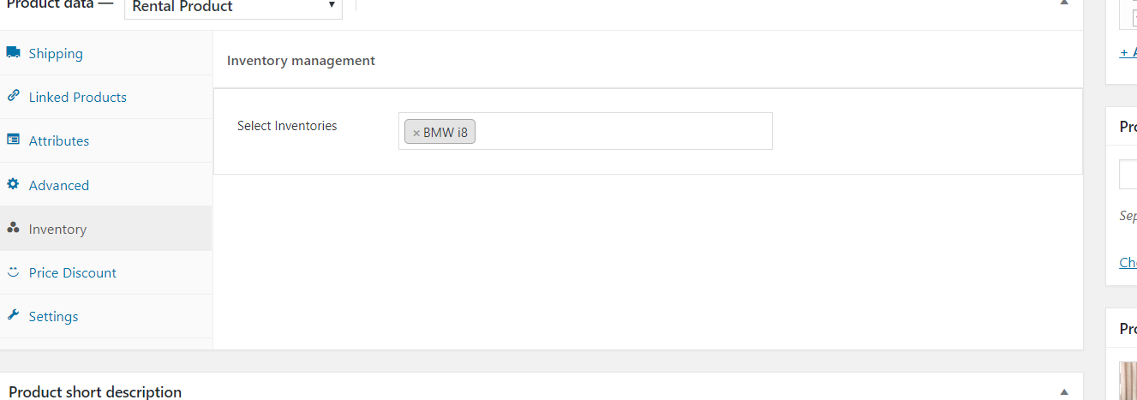Viewport: 1137px width, 400px height.
Task: Click the Linked Products chain icon
Action: point(13,96)
